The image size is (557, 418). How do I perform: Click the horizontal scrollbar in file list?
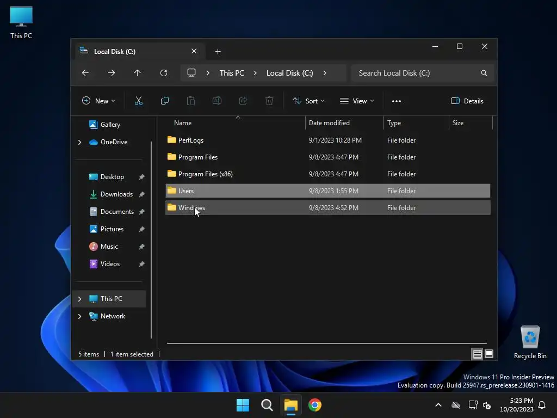(327, 343)
